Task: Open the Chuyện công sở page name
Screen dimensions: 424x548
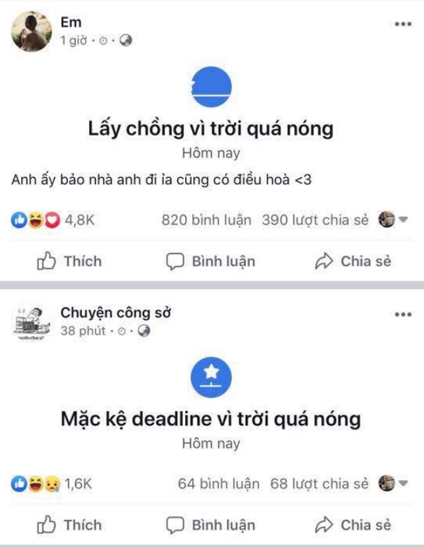Action: (116, 313)
